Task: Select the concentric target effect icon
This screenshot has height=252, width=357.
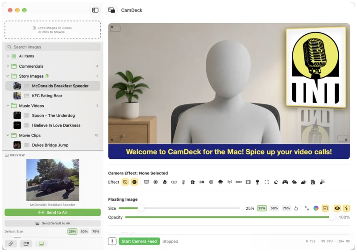Action: 211,182
